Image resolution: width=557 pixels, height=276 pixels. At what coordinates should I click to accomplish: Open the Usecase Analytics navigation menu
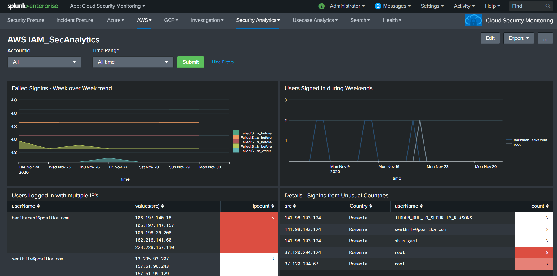[x=315, y=20]
